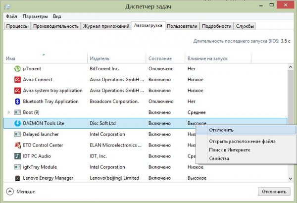Select the Delayed launcher row name
This screenshot has height=203, width=297.
[x=41, y=134]
